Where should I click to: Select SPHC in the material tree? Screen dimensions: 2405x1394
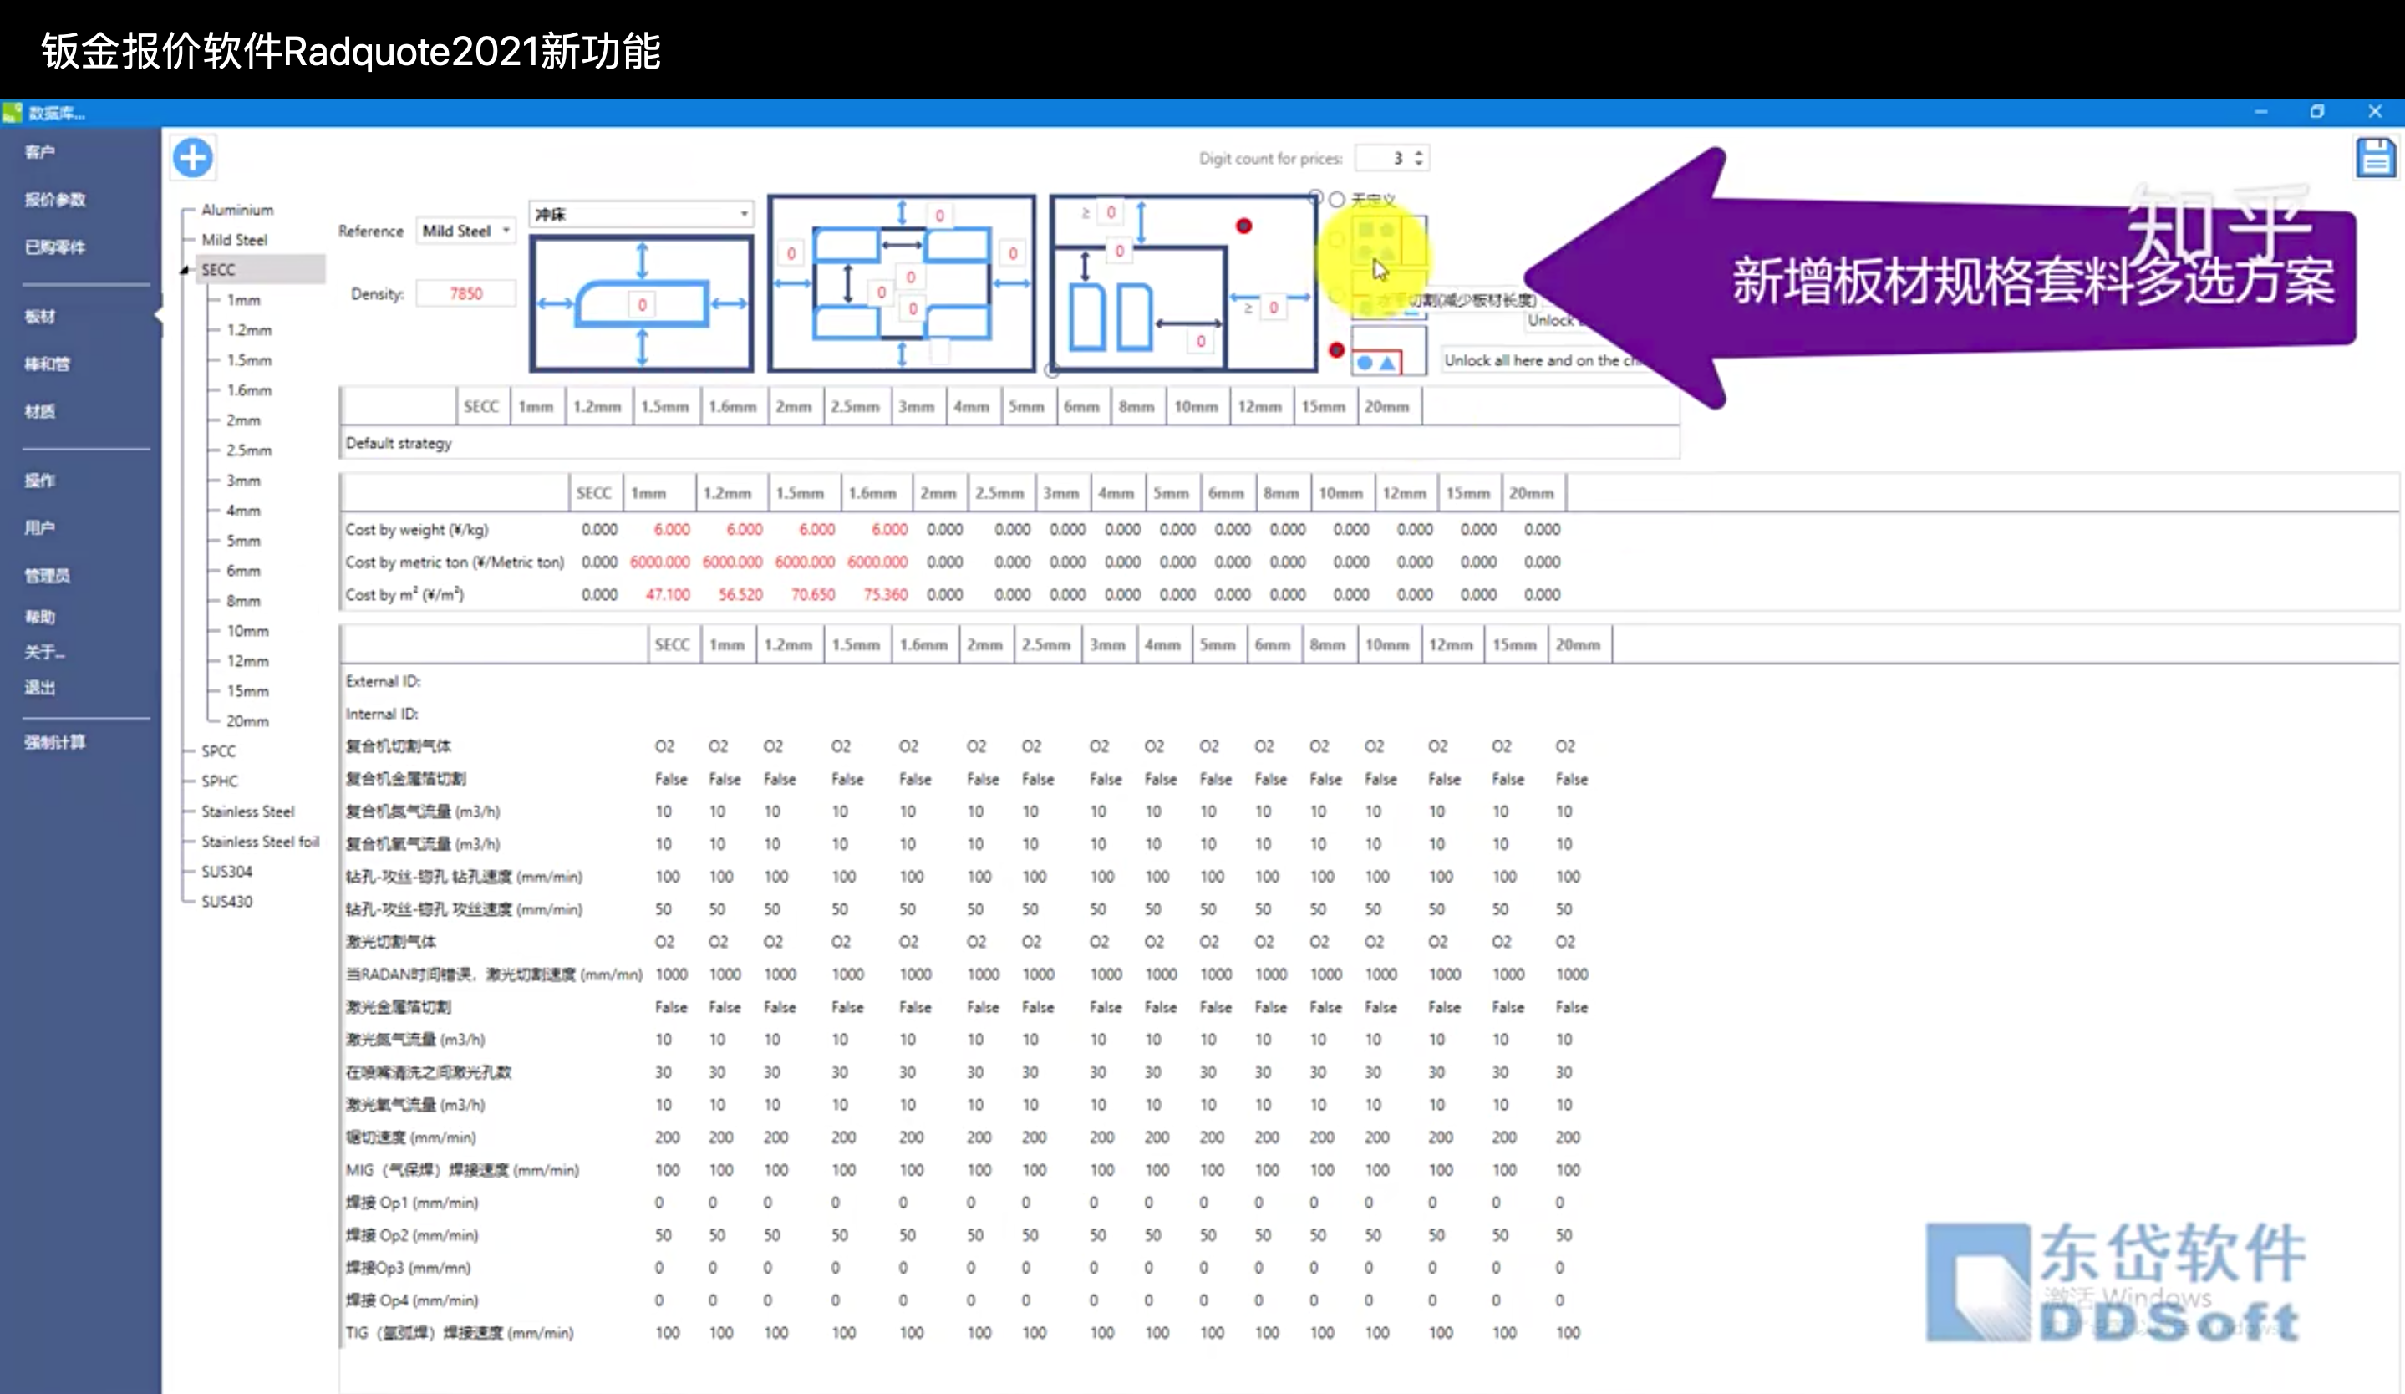coord(220,781)
